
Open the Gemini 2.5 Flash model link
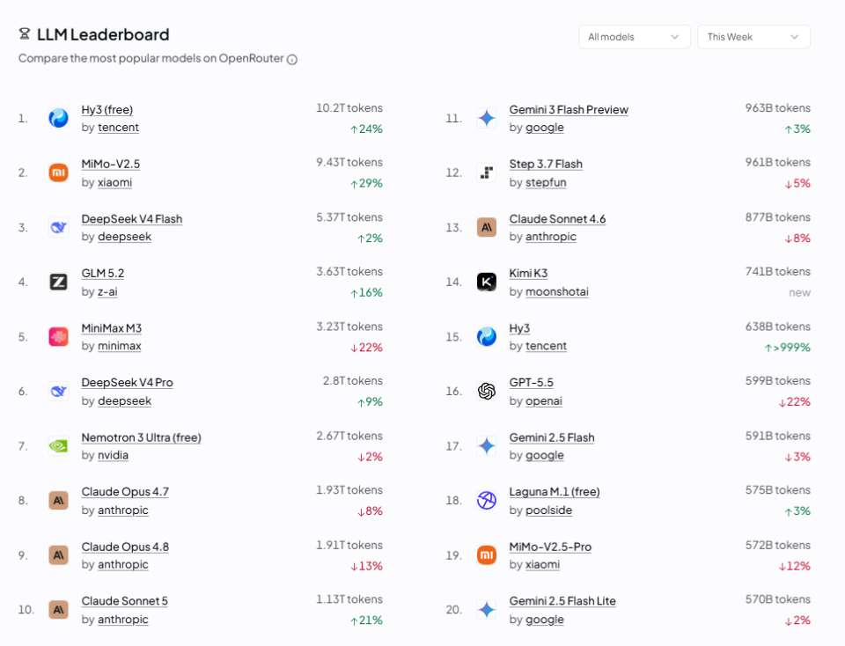pos(552,437)
